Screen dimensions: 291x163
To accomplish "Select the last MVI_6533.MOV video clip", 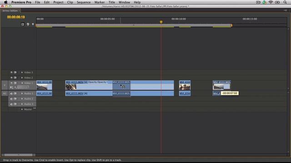I will (221, 85).
